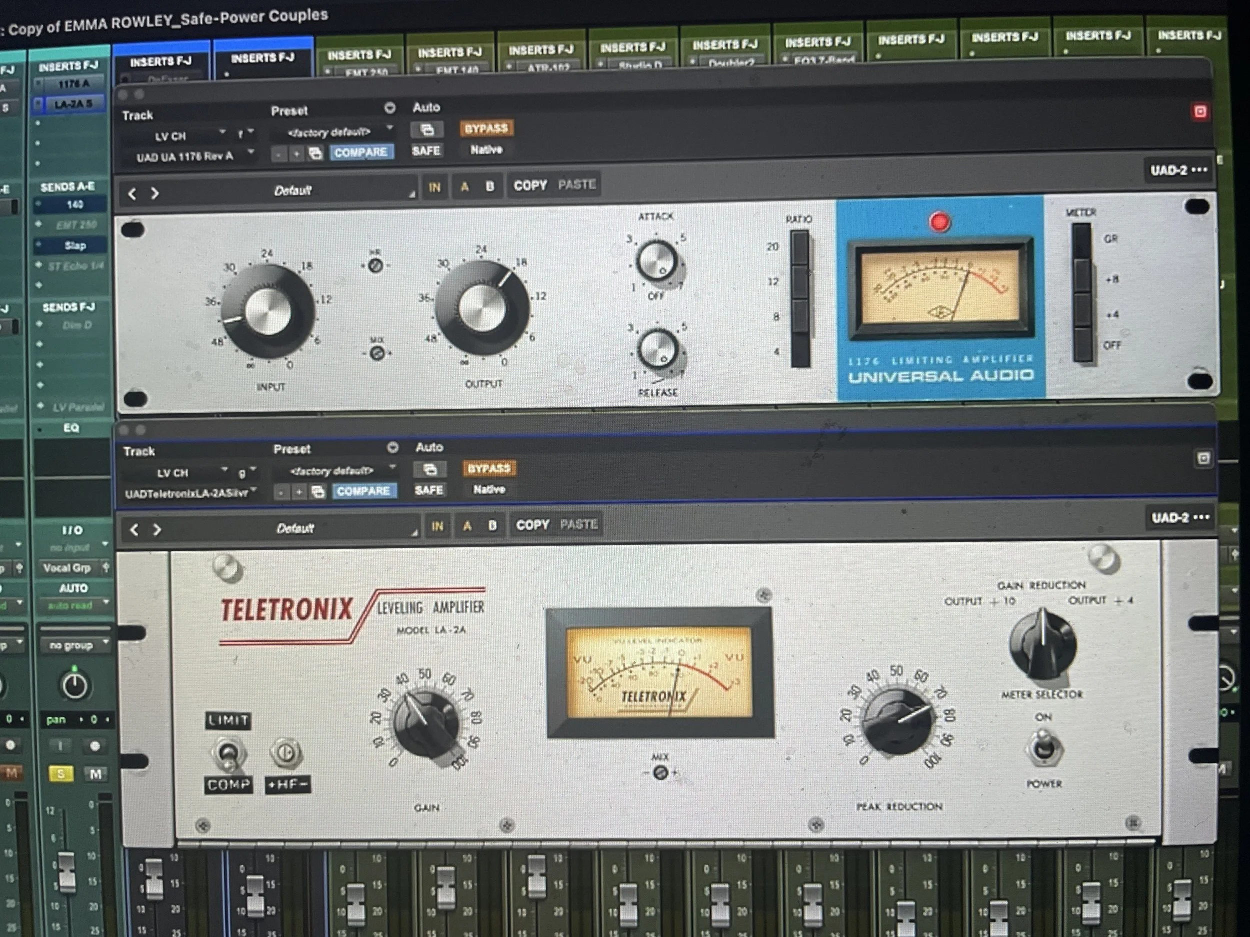Click COPY on the LA-2A toolbar

(x=532, y=525)
